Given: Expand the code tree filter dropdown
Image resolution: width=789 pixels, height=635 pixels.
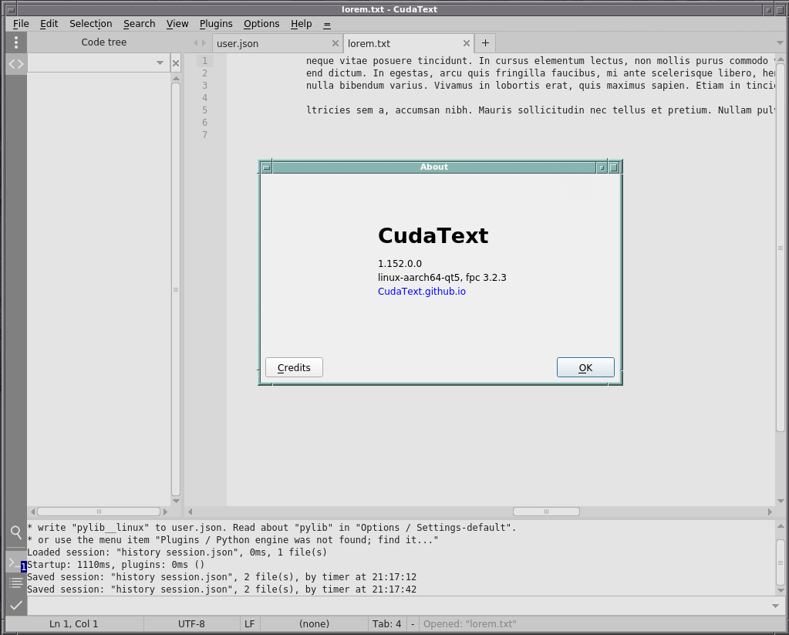Looking at the screenshot, I should pos(160,63).
